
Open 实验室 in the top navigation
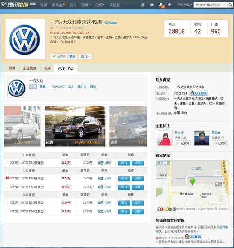point(115,5)
